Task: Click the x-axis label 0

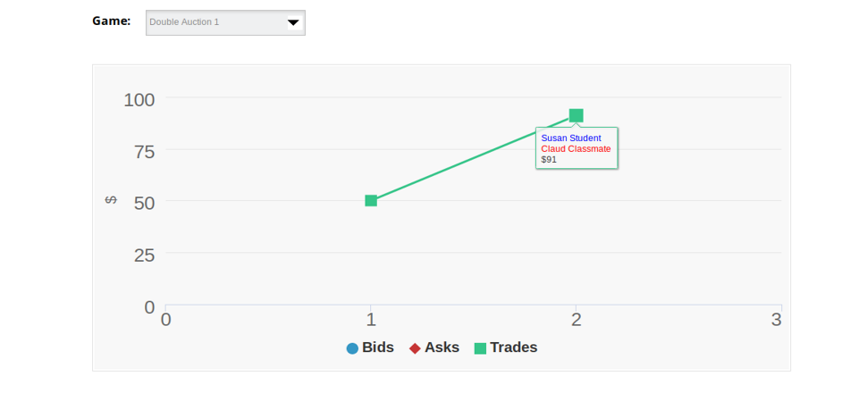Action: tap(166, 320)
